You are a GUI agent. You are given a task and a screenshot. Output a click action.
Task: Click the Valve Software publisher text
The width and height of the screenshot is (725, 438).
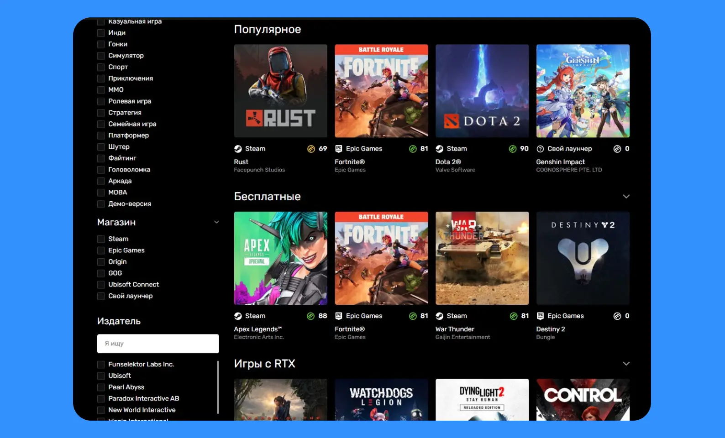coord(455,170)
